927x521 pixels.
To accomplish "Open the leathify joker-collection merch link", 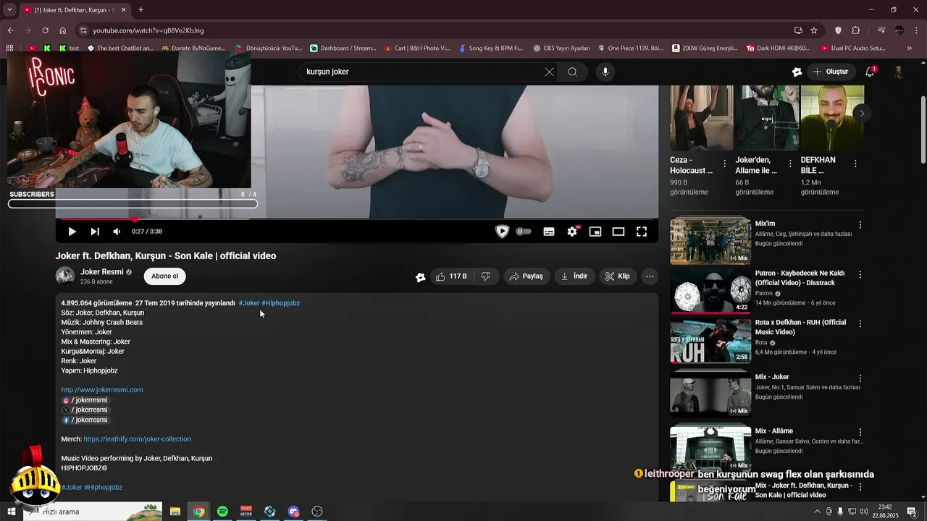I will 137,439.
